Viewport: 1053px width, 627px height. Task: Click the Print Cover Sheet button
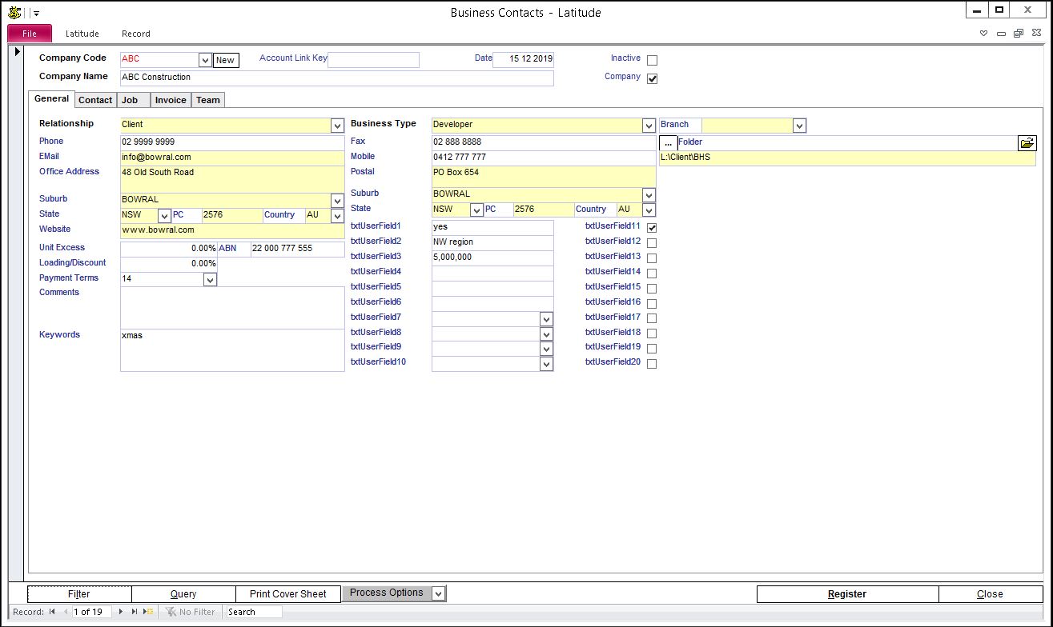tap(288, 594)
